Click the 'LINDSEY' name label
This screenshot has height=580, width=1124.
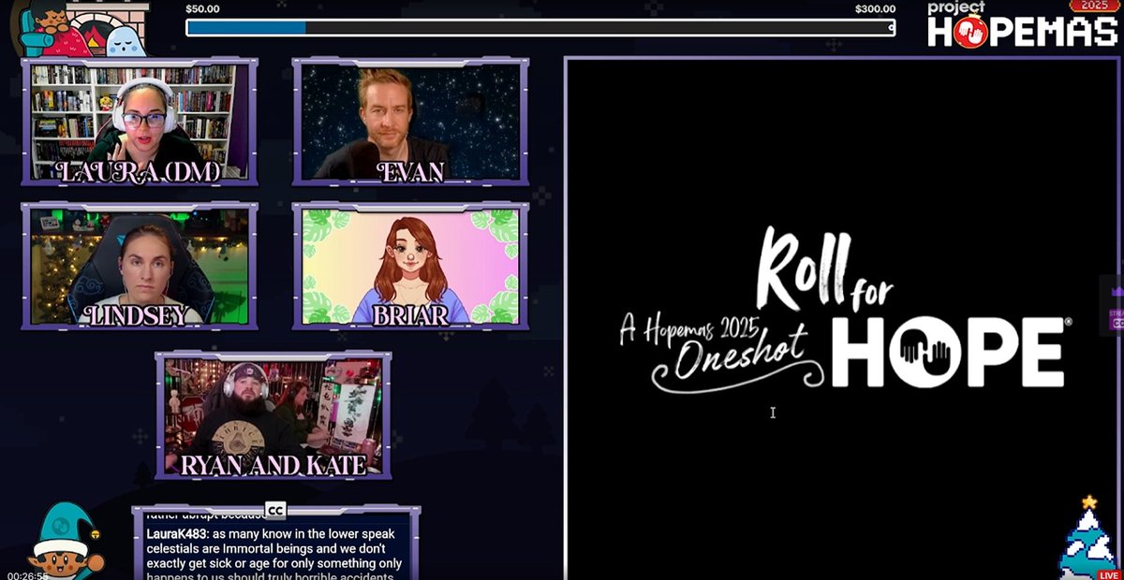point(138,315)
